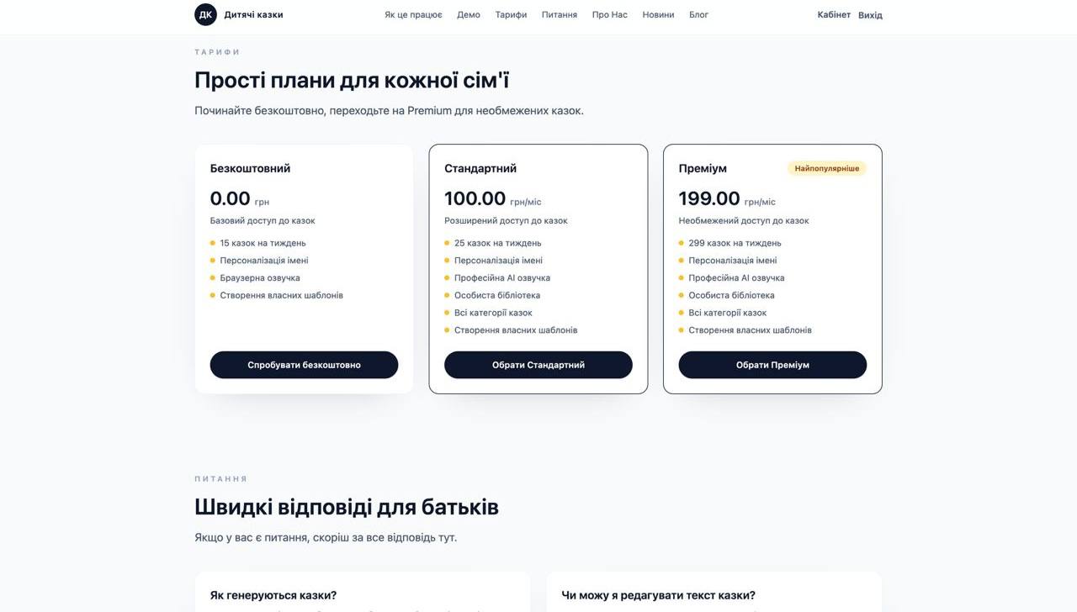Click Як це працює in navigation
This screenshot has width=1077, height=612.
click(x=412, y=14)
